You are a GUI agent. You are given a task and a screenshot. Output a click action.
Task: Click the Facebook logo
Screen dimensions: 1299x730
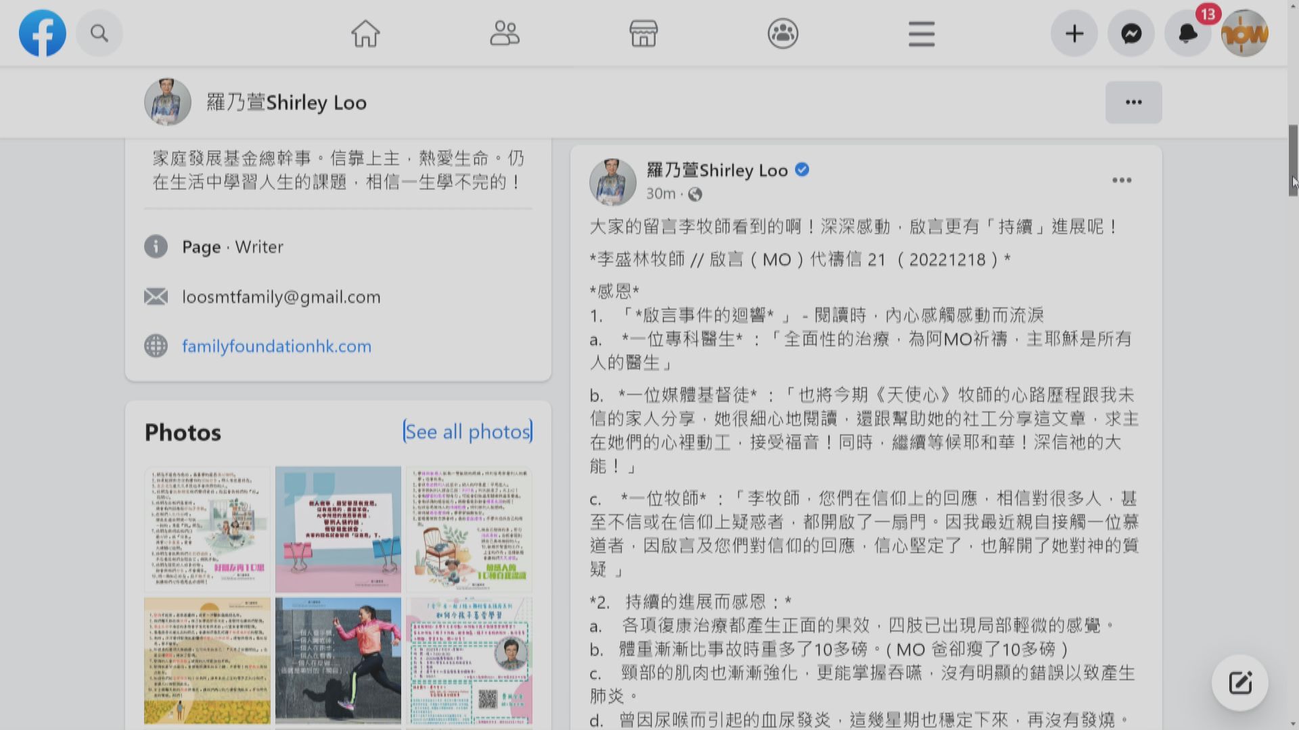42,32
